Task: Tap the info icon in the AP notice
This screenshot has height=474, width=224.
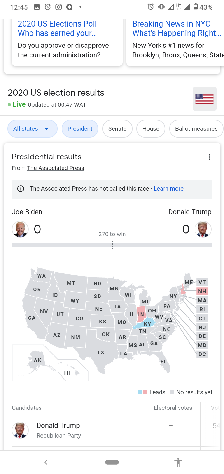Action: 21,189
